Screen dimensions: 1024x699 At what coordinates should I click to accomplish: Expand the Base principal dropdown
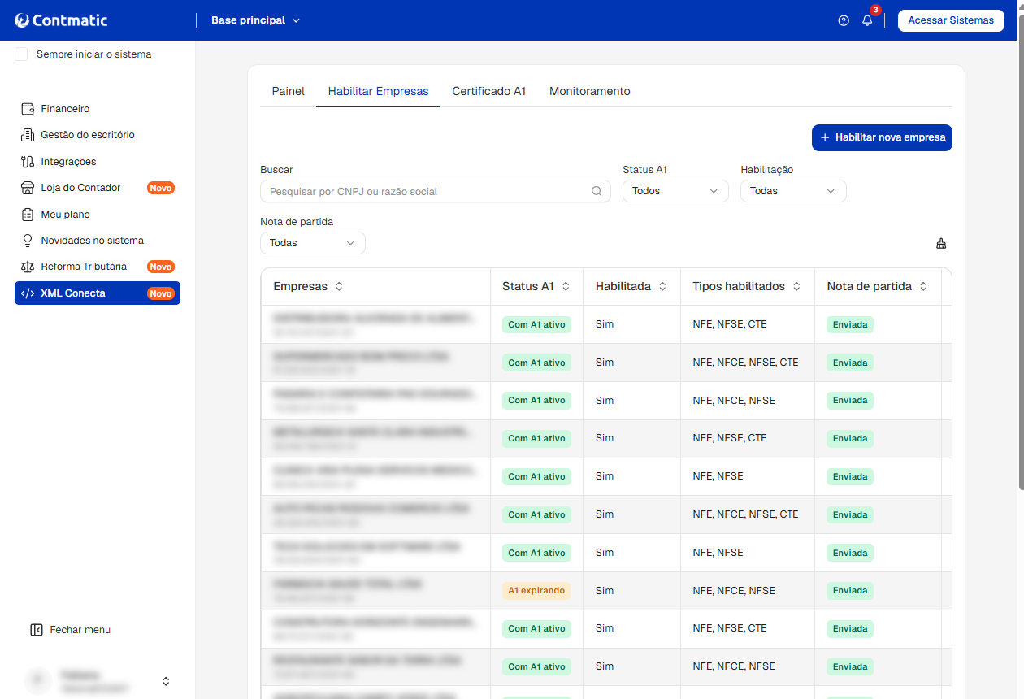coord(255,20)
